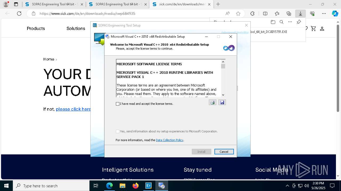
Task: Search downloads magnifier icon
Action: tap(281, 22)
